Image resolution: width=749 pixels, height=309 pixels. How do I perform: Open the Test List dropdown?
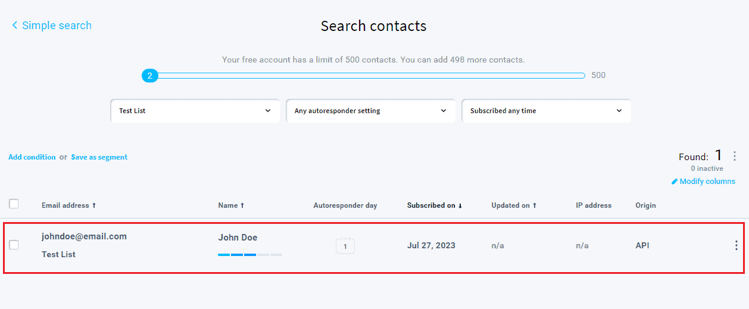(x=195, y=111)
